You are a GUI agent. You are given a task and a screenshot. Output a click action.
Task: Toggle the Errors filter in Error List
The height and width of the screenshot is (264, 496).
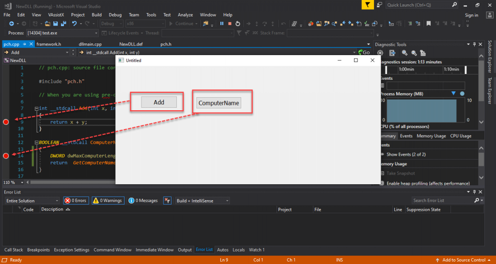[76, 201]
